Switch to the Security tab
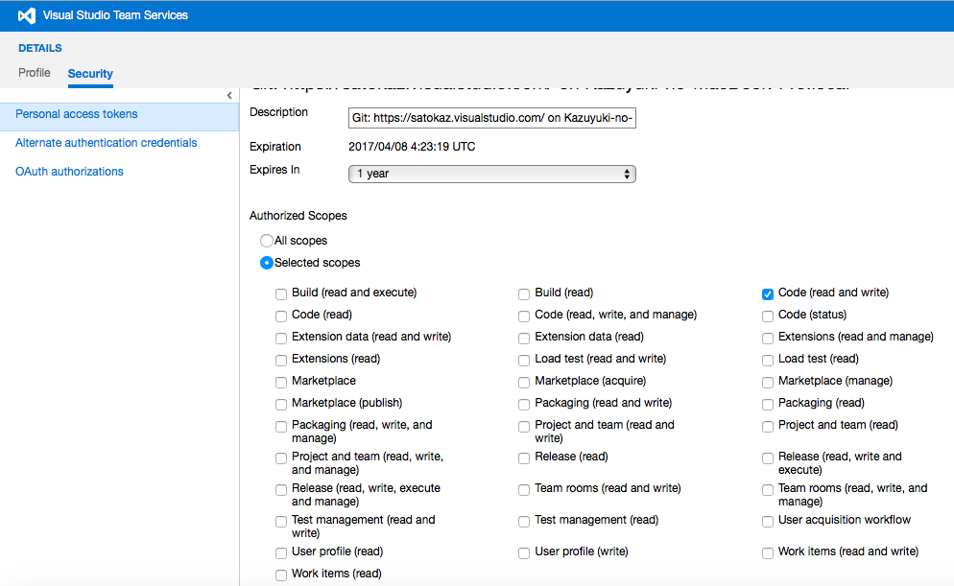This screenshot has width=954, height=586. (x=89, y=73)
